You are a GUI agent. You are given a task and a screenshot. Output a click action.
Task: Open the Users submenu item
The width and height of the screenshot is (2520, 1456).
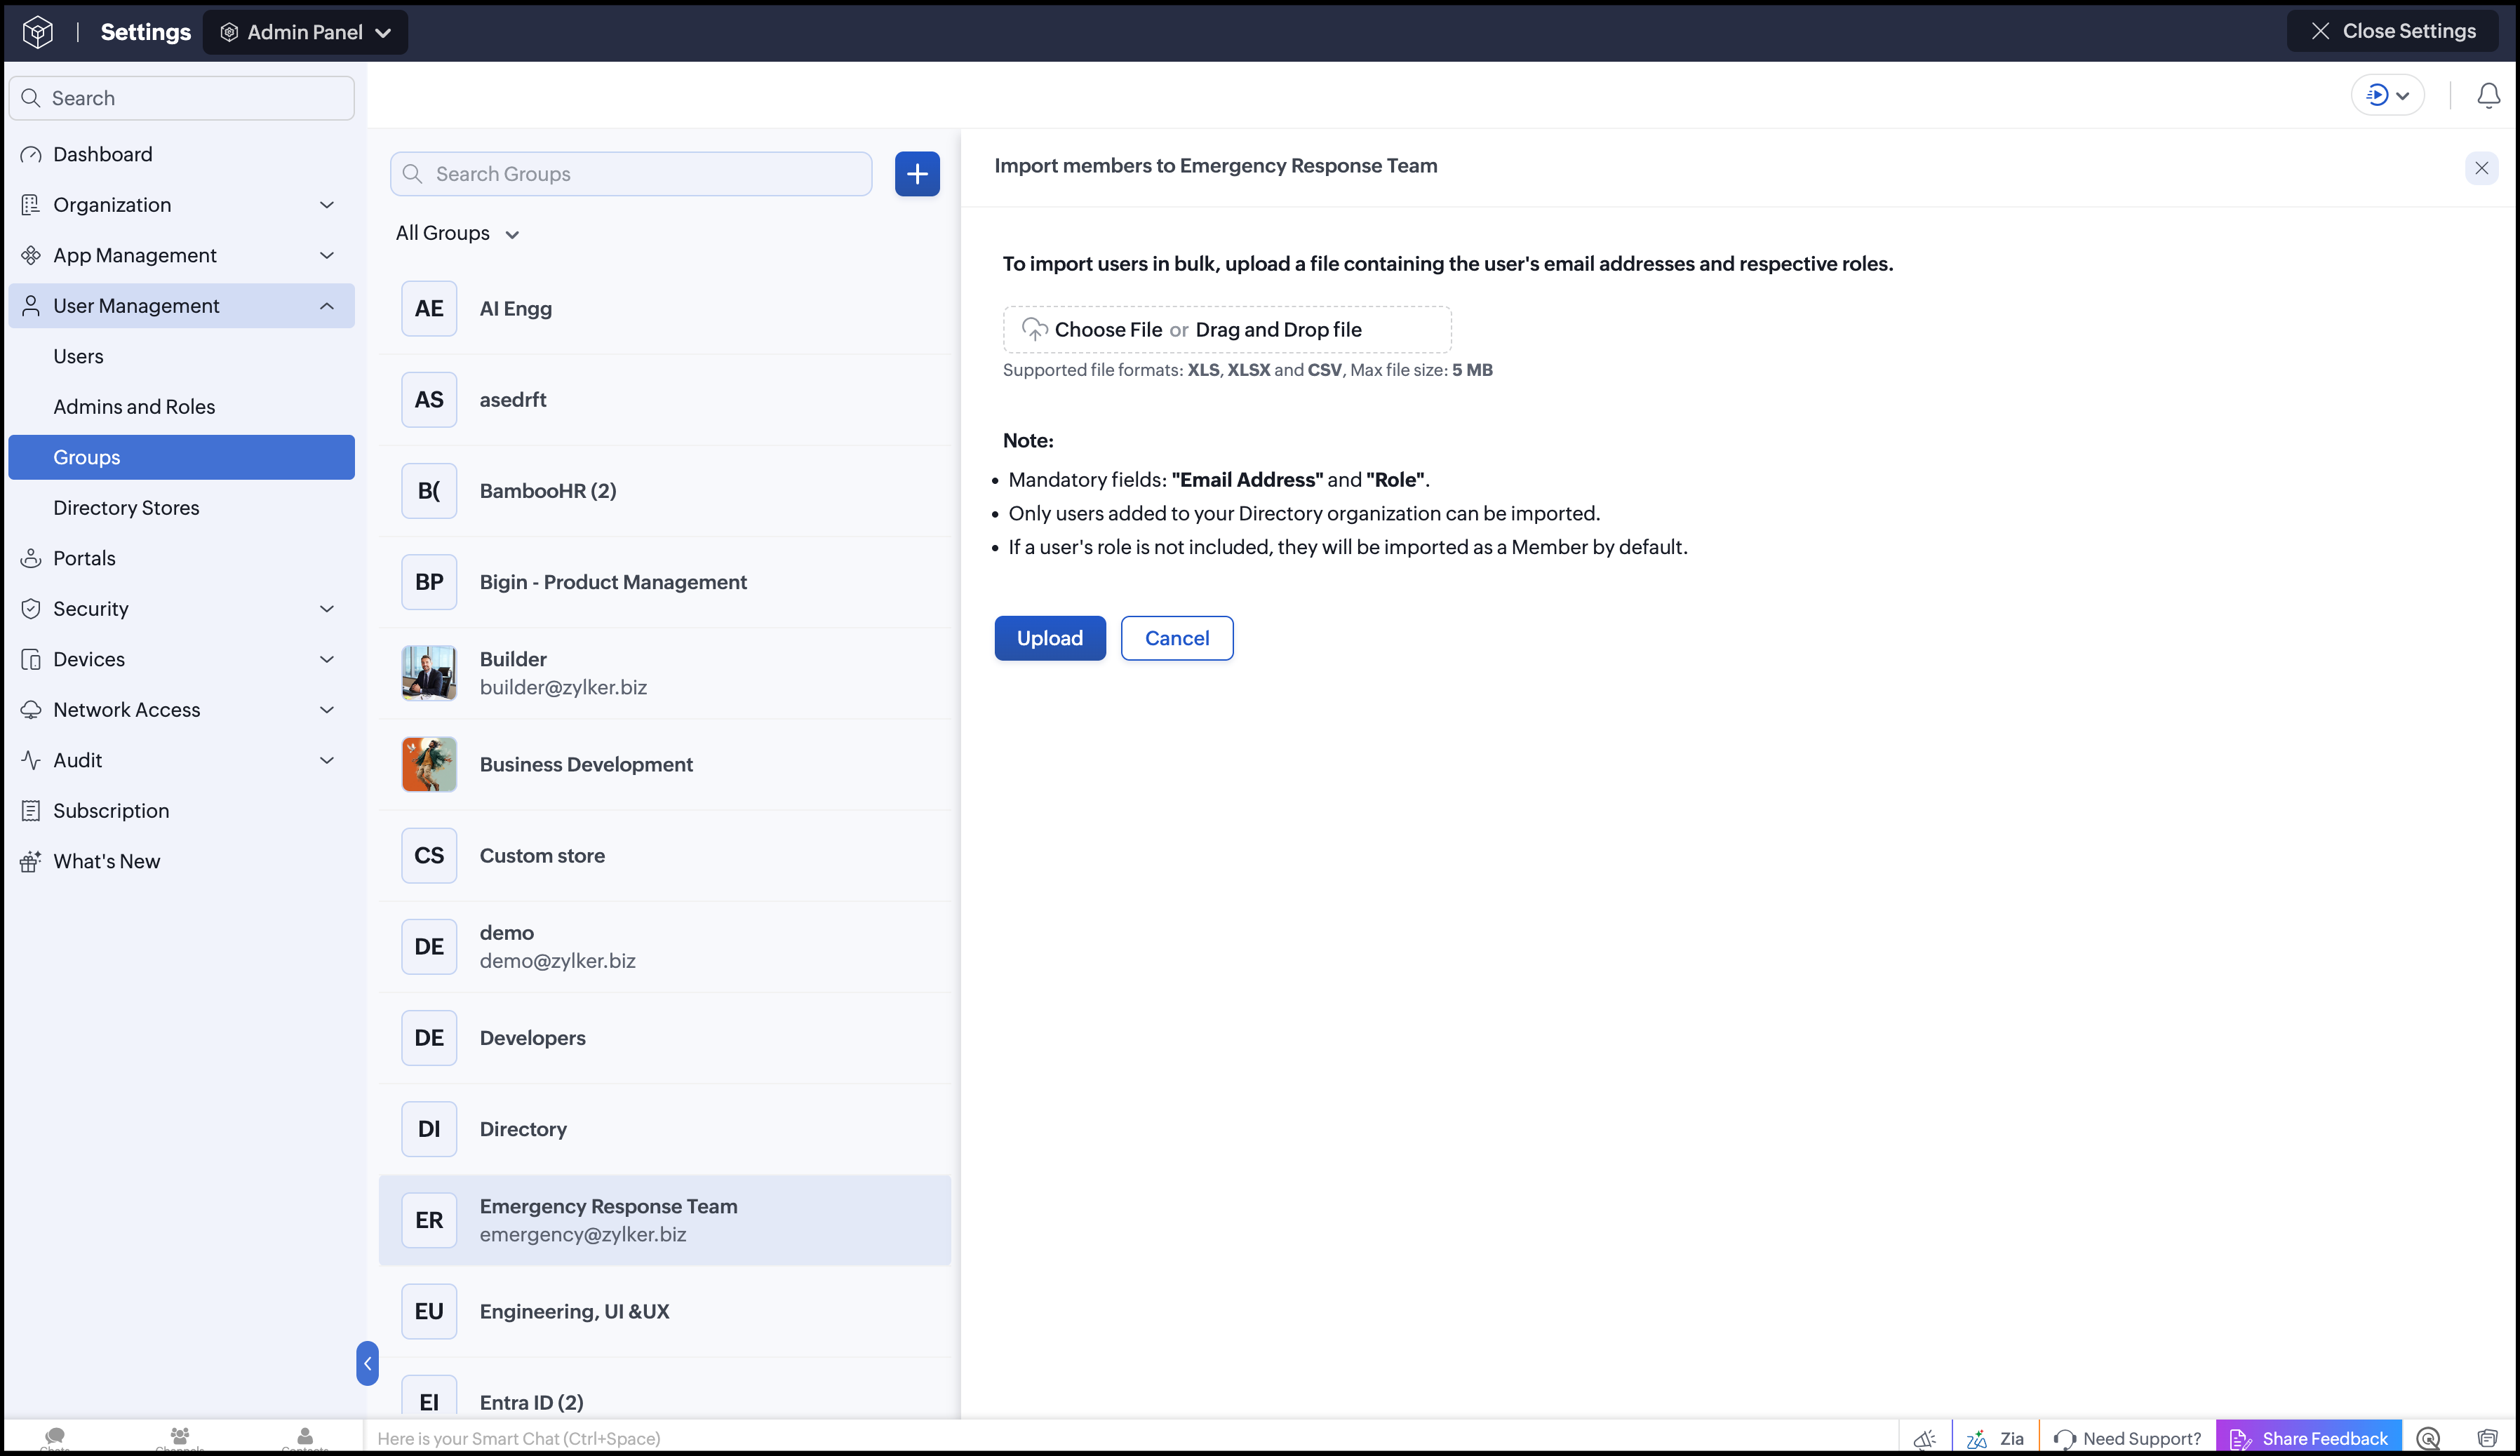(182, 356)
